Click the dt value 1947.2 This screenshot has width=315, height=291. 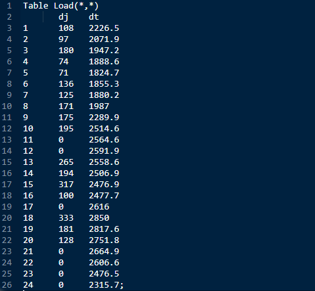click(x=104, y=51)
